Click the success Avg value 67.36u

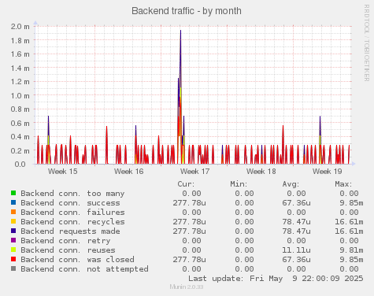[296, 203]
